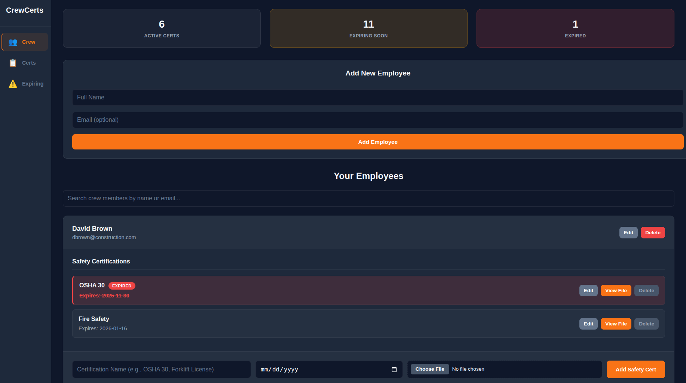Open the expiry date calendar picker icon
The width and height of the screenshot is (686, 383).
coord(394,370)
